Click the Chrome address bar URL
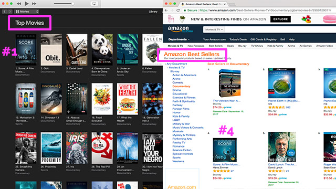This screenshot has width=336, height=189. [265, 10]
